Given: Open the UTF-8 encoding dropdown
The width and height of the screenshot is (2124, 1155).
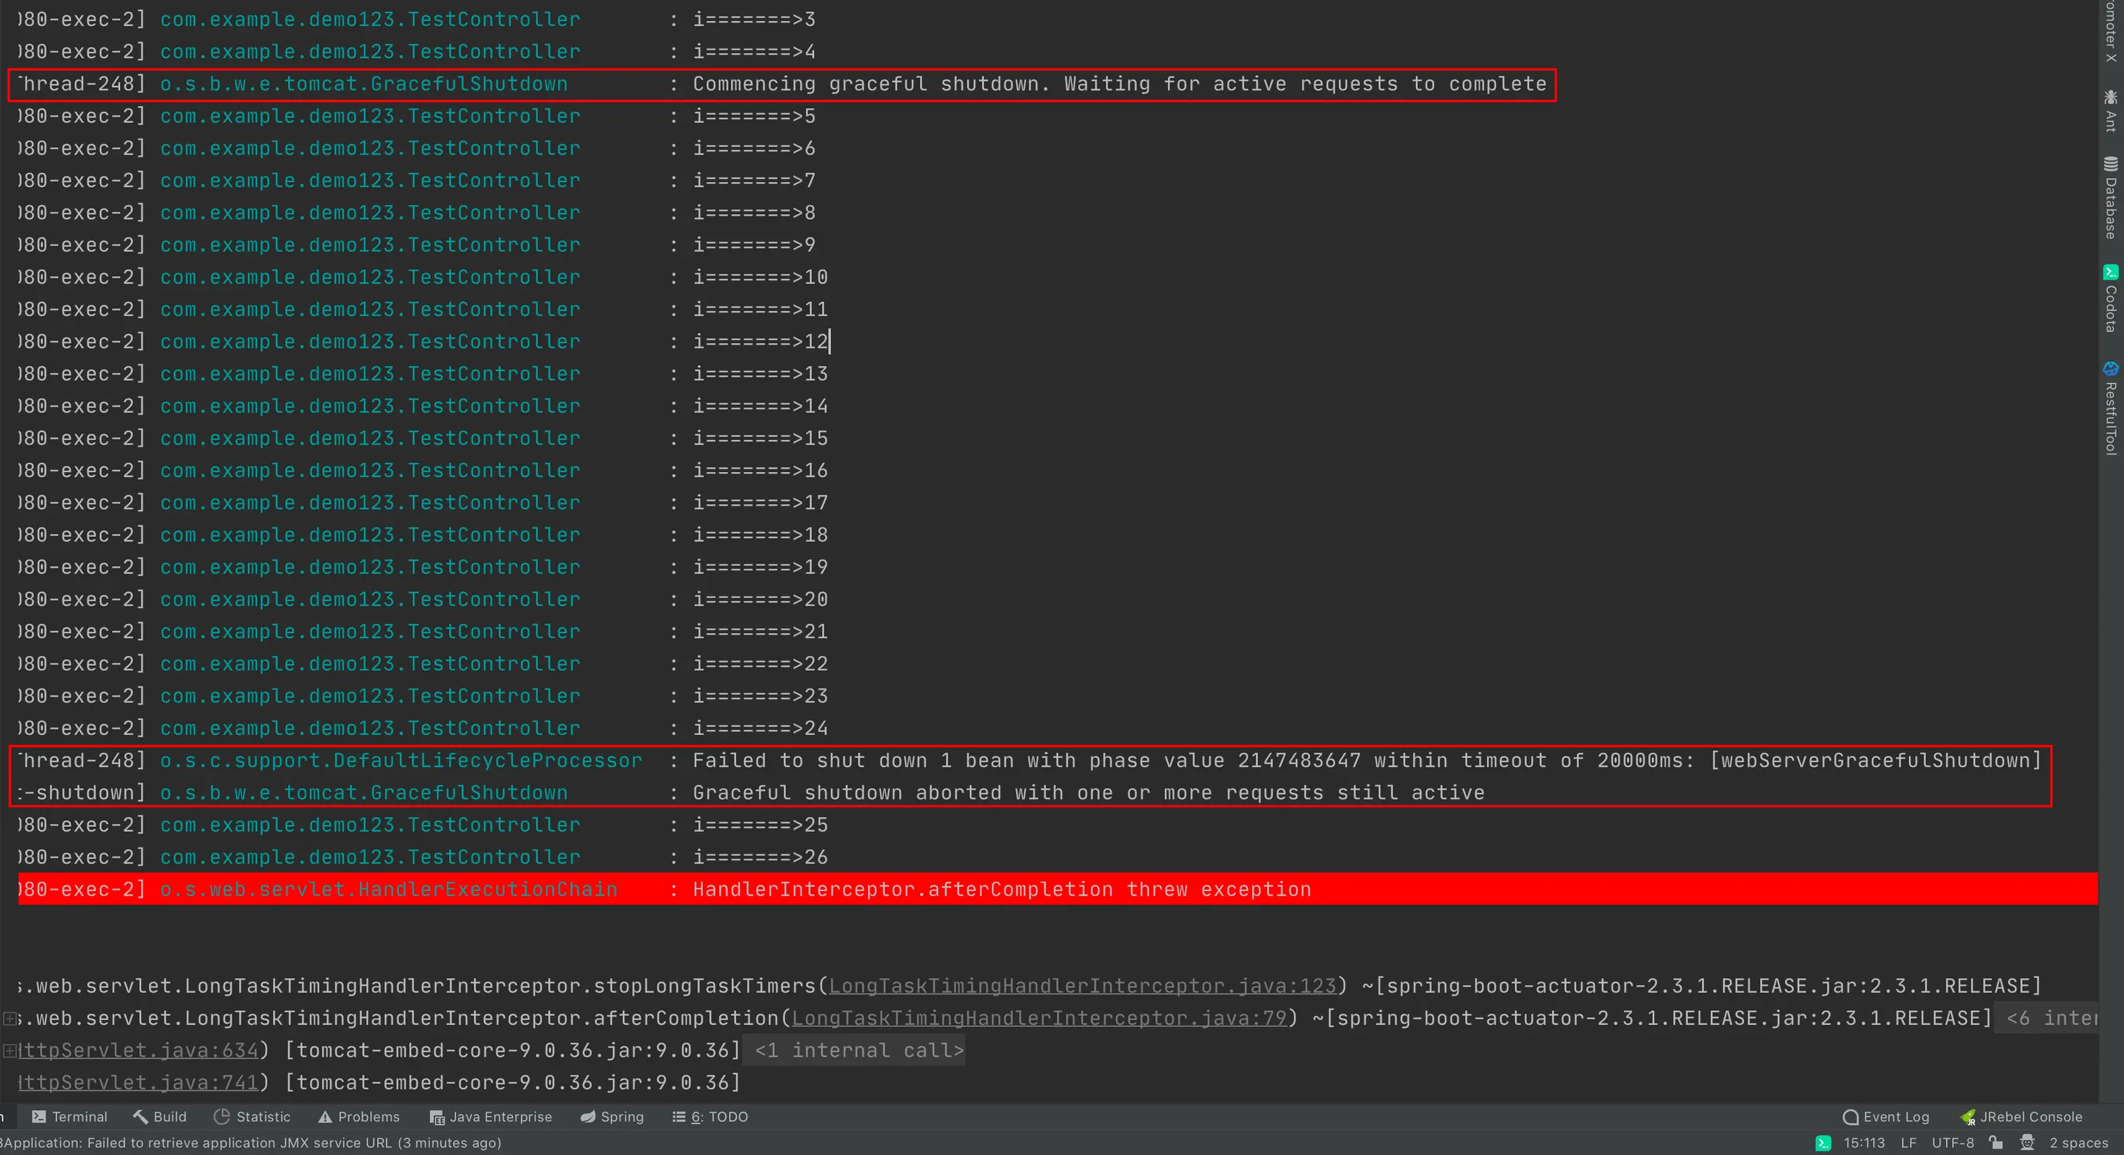Looking at the screenshot, I should [x=1952, y=1142].
